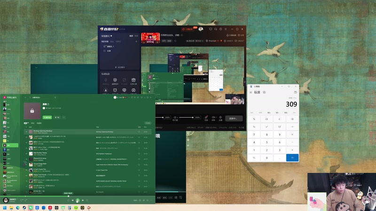Add a new scene with the plus icon
Viewport: 376px width, 211px height.
[136, 41]
